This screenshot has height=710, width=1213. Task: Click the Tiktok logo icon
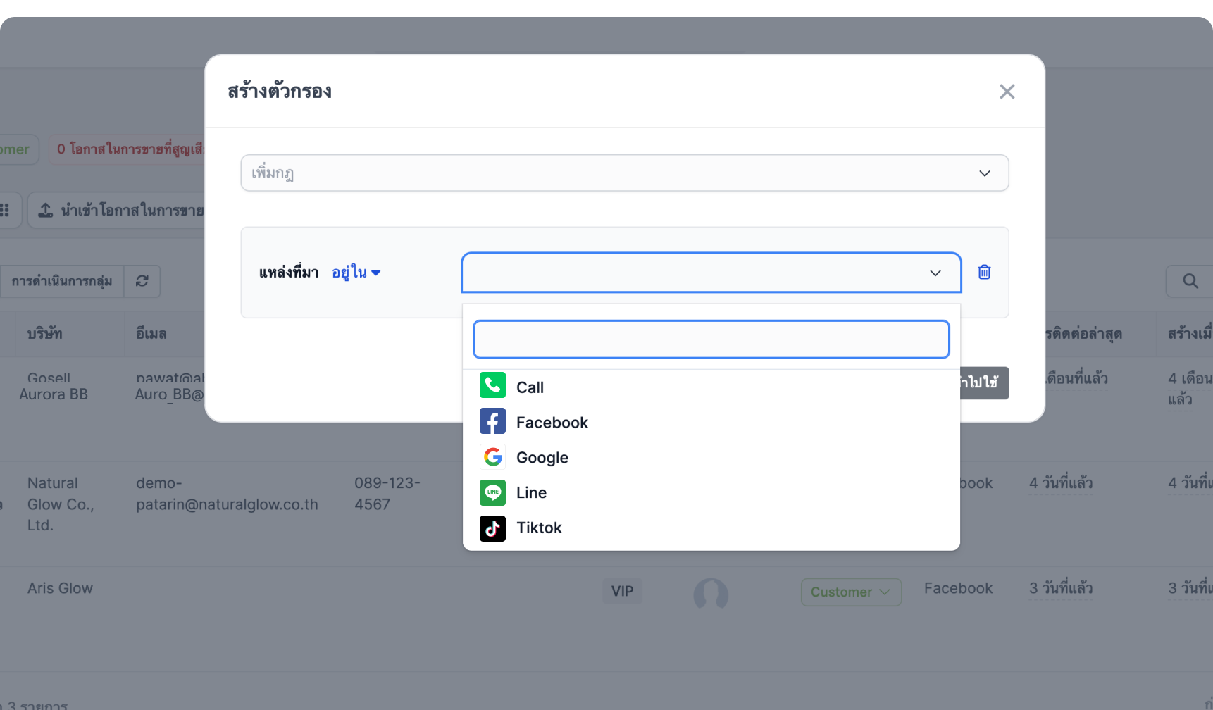click(x=492, y=528)
